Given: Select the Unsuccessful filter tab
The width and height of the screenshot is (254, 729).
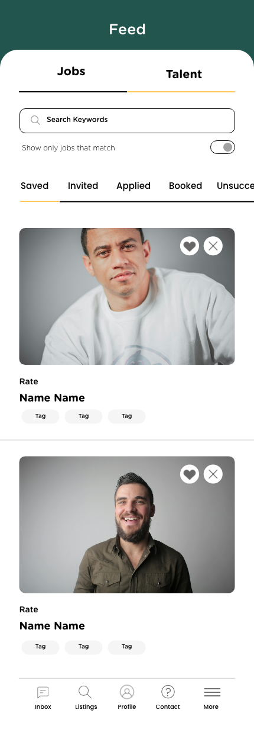Looking at the screenshot, I should point(235,186).
